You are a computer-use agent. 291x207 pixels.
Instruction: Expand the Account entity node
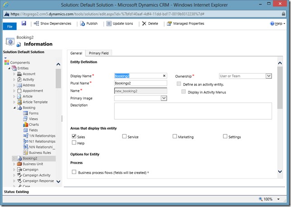click(14, 74)
